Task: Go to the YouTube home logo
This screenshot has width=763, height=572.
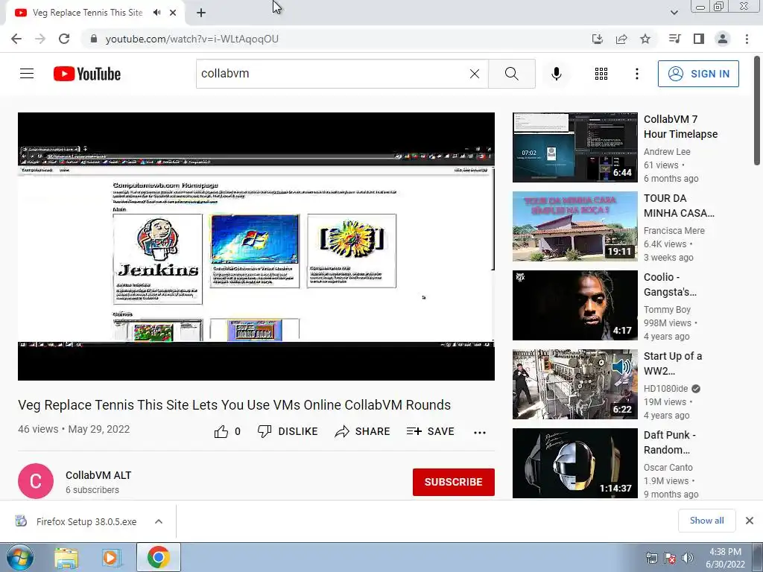Action: pos(87,74)
